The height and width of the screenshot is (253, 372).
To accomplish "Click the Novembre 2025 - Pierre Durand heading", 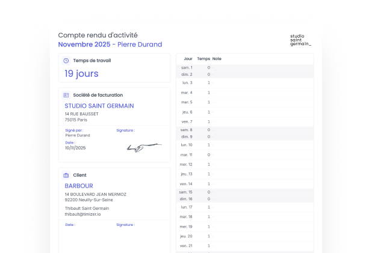I will 110,44.
